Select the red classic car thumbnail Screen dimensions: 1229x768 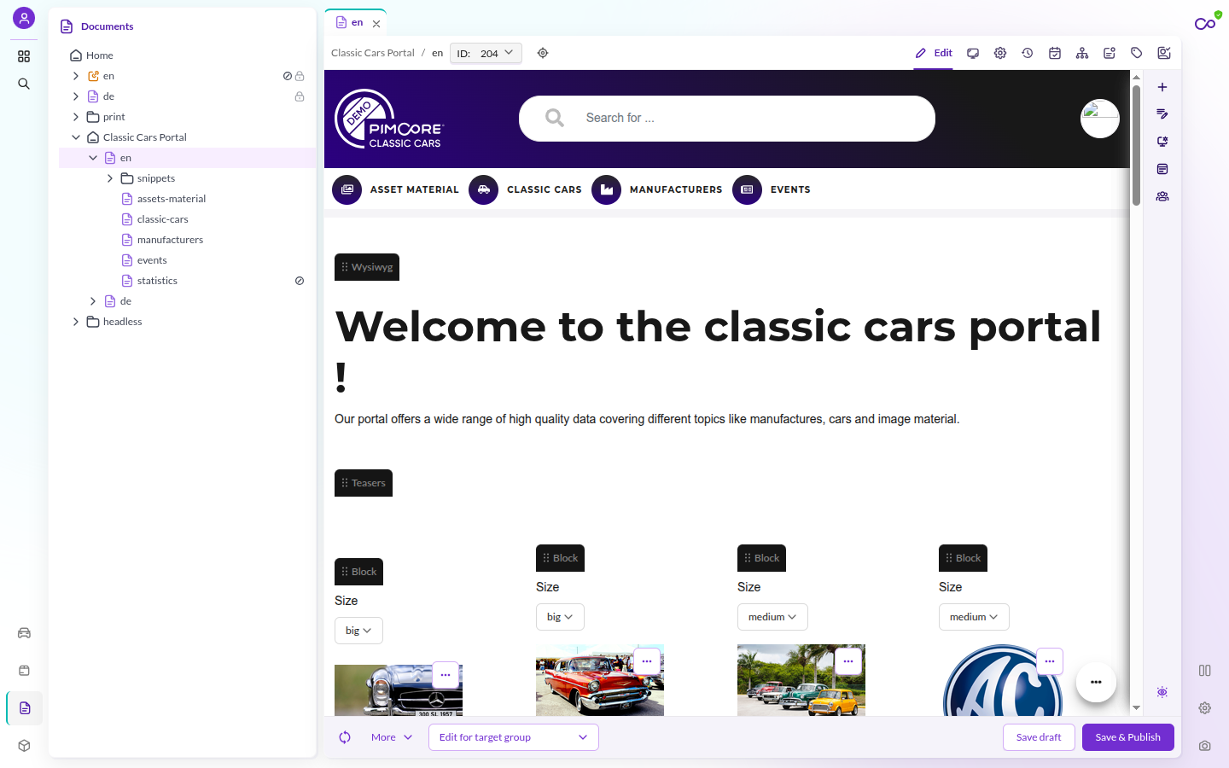(x=600, y=680)
